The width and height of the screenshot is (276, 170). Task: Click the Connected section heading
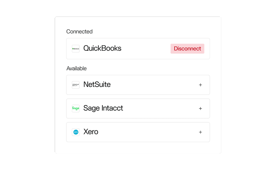pyautogui.click(x=79, y=32)
